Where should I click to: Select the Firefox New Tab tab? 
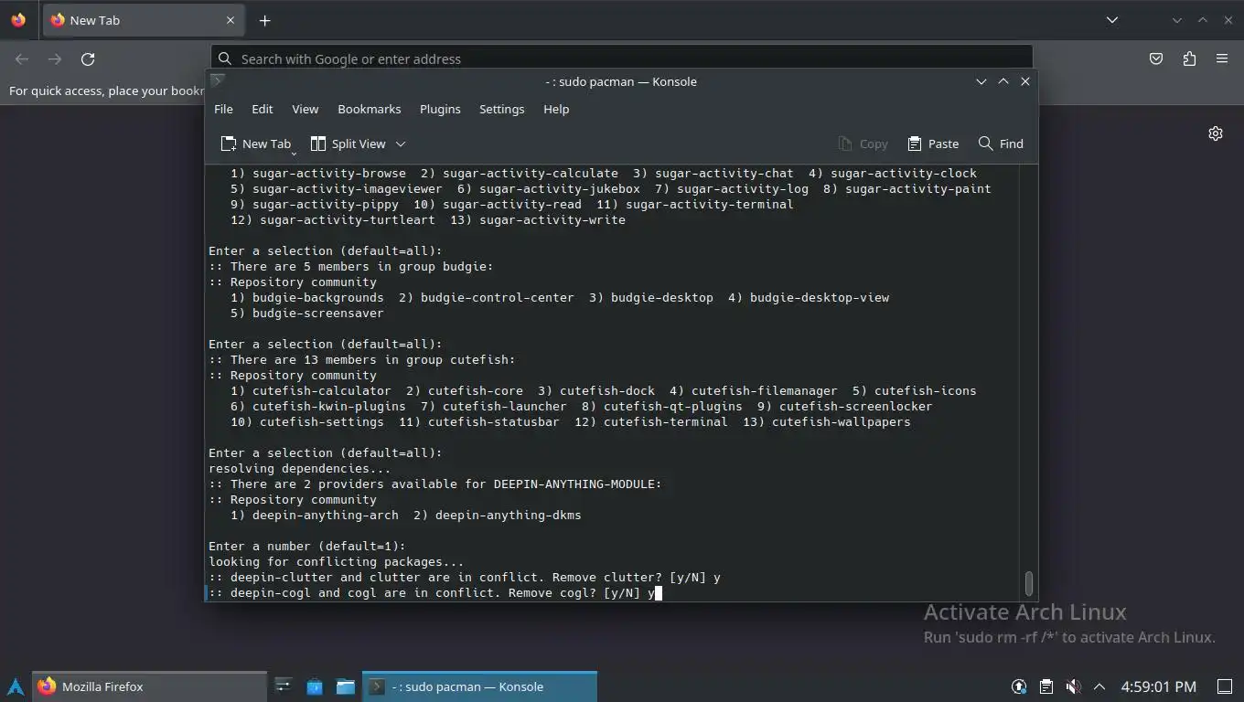(x=144, y=20)
